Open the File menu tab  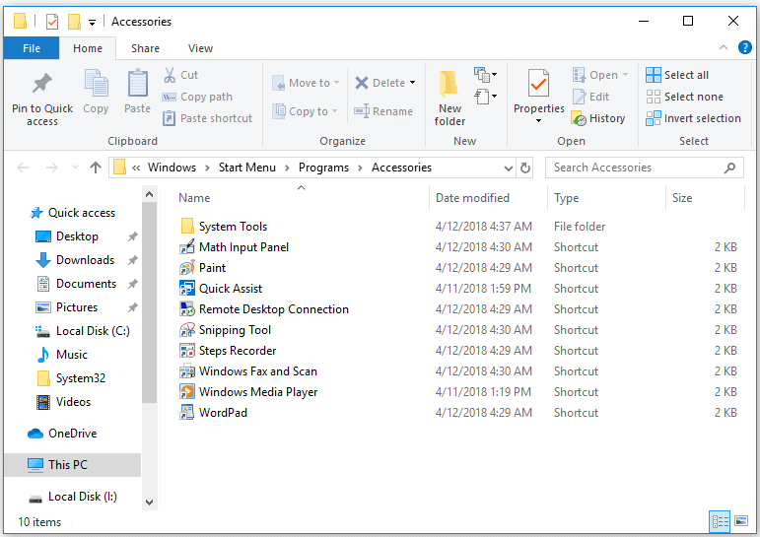coord(32,48)
